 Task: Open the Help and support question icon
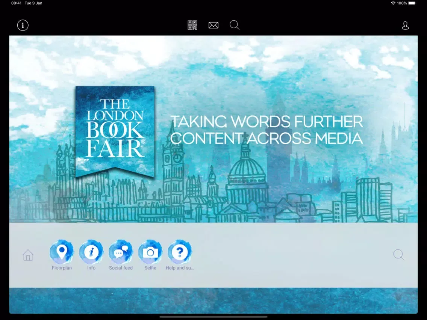(x=180, y=252)
